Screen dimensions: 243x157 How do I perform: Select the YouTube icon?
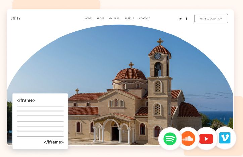pyautogui.click(x=206, y=139)
